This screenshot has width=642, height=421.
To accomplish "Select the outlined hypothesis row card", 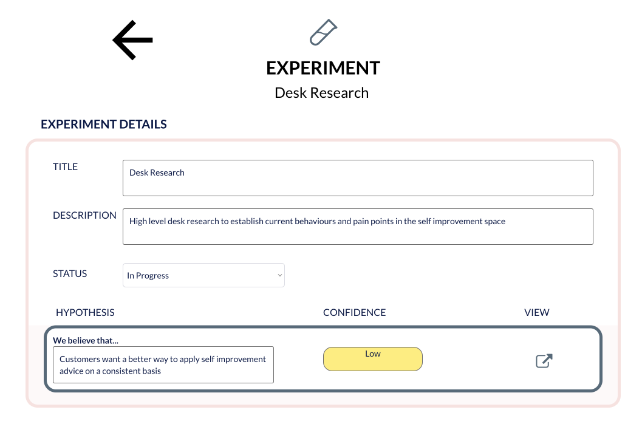I will click(323, 359).
